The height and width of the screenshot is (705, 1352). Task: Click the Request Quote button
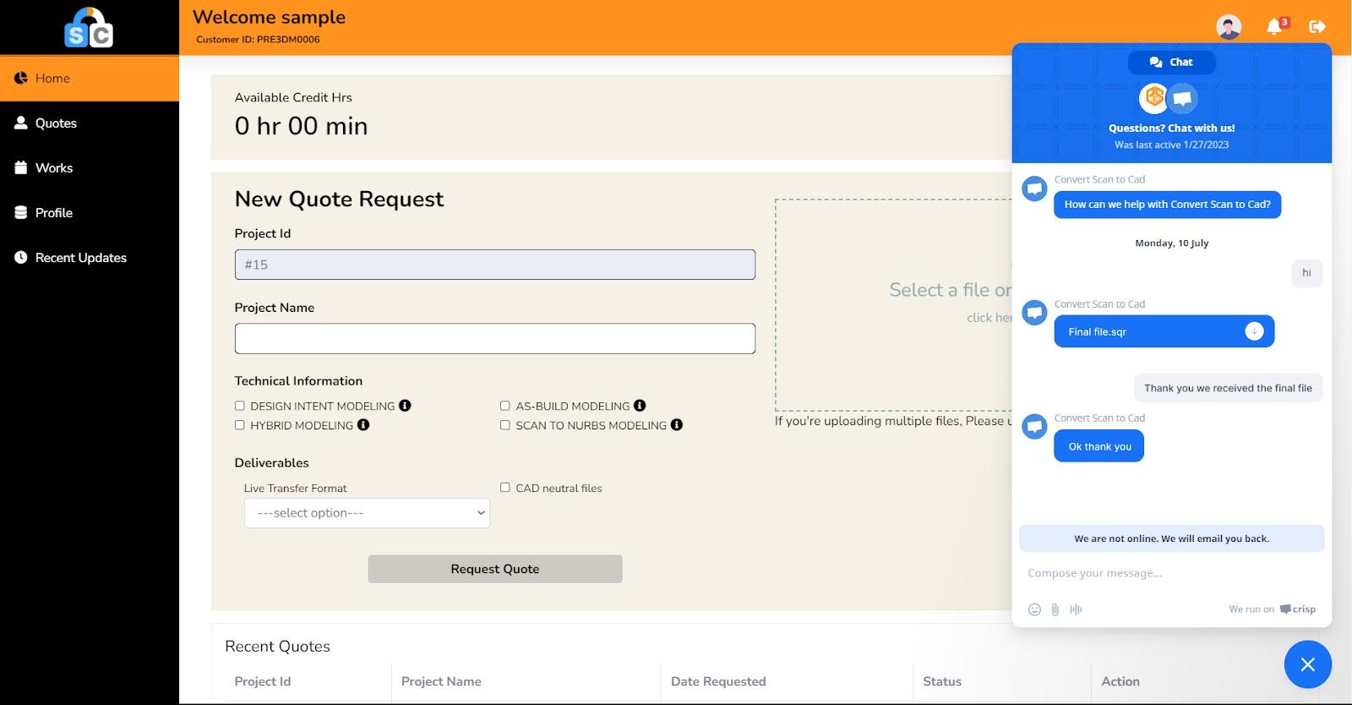pos(495,569)
